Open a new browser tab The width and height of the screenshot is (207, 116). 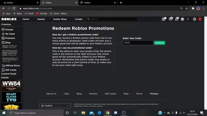(121, 3)
